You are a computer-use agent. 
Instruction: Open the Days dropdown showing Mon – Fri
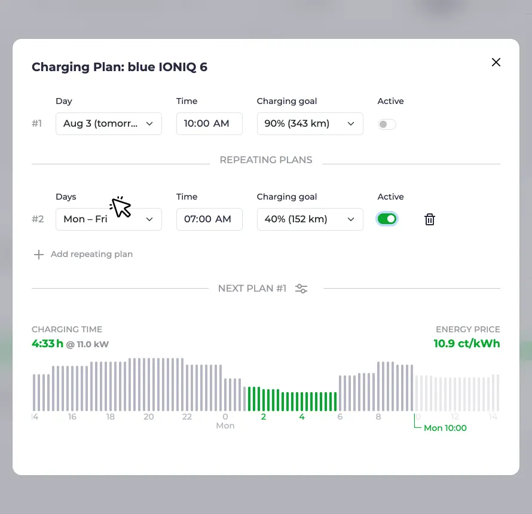pos(109,219)
